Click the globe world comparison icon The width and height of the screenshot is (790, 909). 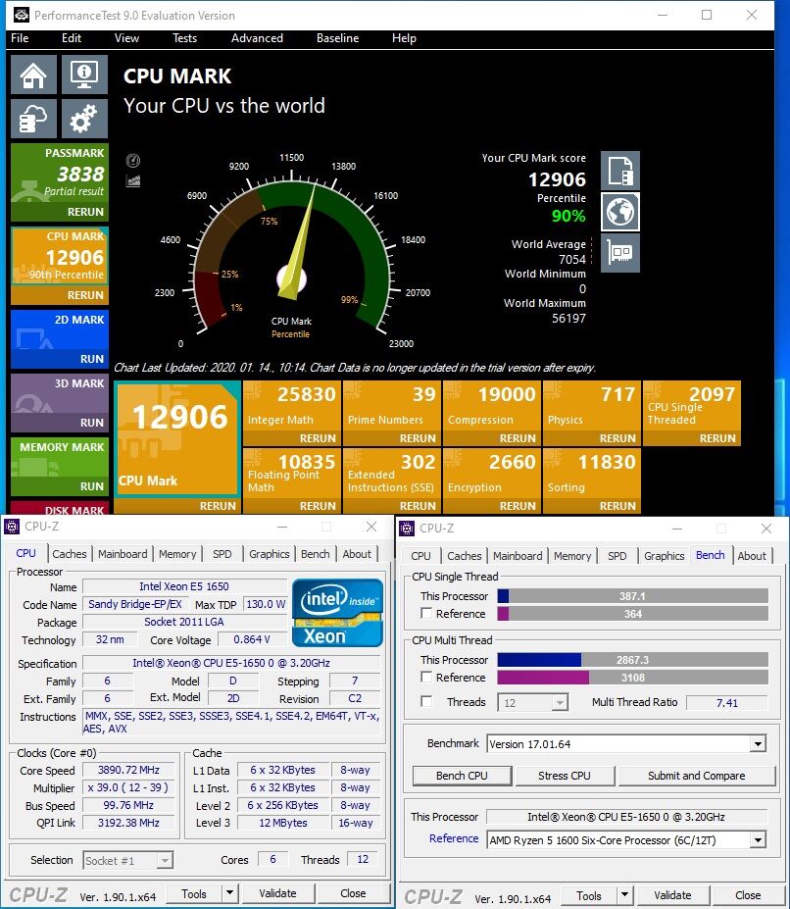point(620,212)
